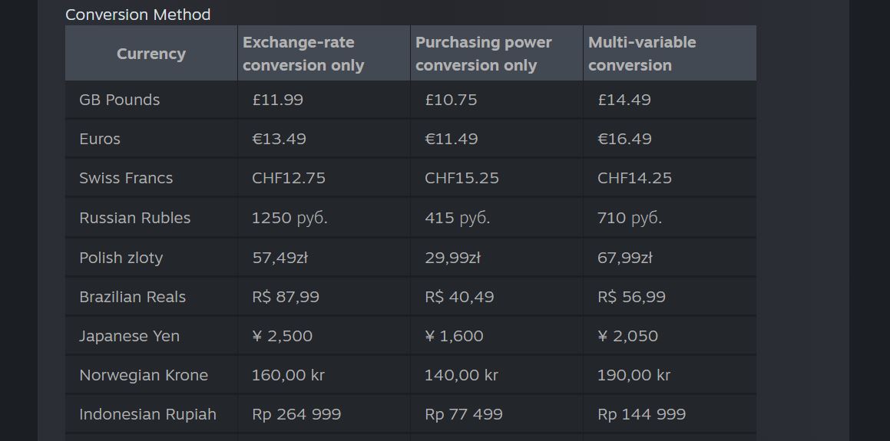Select the Indonesian Rupiah row label
Screen dimensions: 890x441
(x=147, y=414)
